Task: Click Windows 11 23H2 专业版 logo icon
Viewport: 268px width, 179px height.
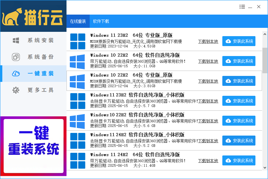Action: click(78, 41)
